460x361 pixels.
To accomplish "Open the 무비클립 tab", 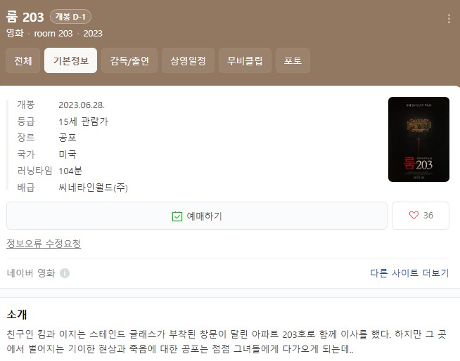I will (245, 60).
